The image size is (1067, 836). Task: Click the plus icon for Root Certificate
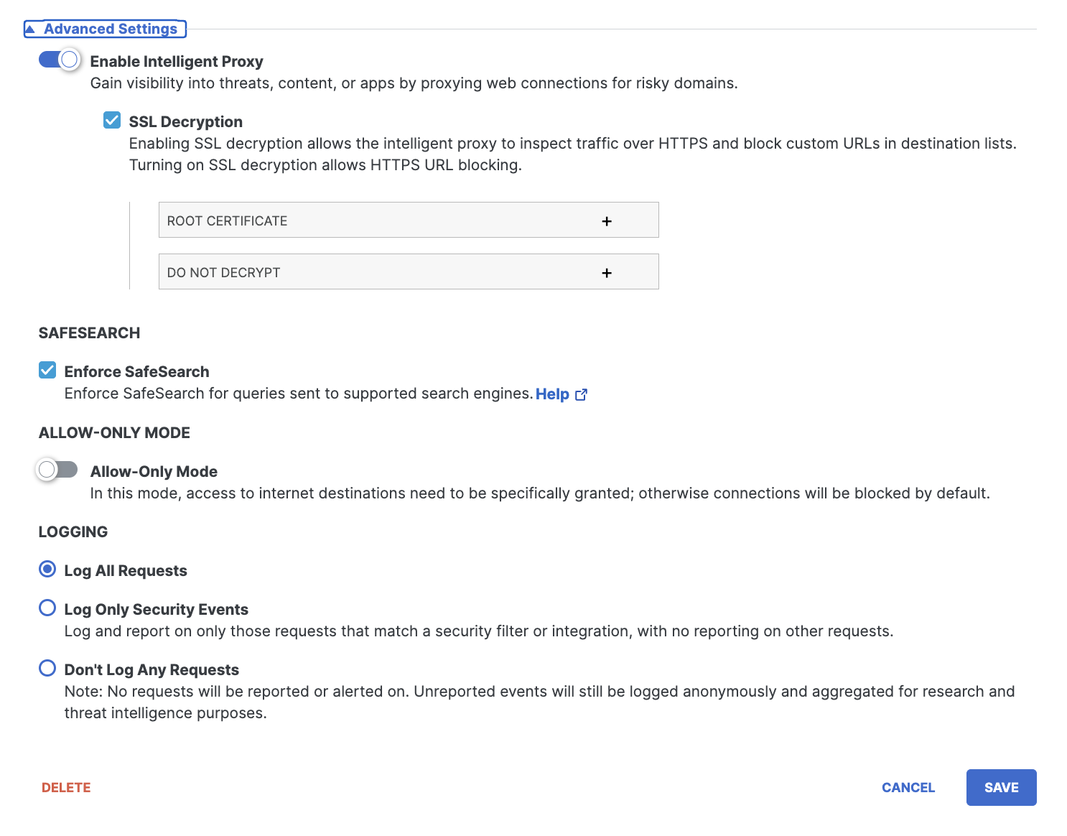click(x=607, y=221)
